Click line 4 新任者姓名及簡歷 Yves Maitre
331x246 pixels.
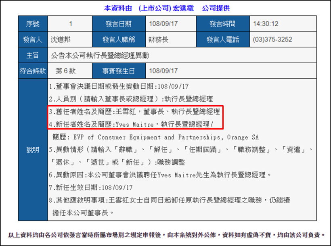coord(131,124)
